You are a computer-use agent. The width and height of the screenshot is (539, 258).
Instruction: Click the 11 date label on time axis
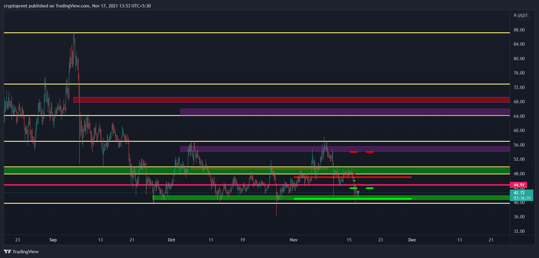pyautogui.click(x=211, y=240)
